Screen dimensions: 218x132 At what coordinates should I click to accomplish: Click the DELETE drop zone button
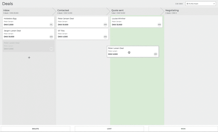click(35, 129)
